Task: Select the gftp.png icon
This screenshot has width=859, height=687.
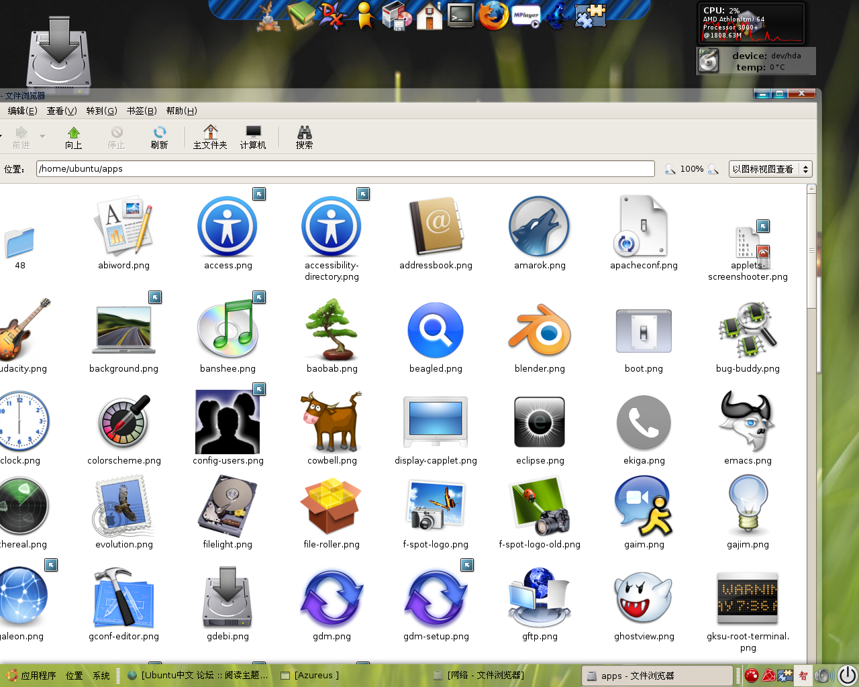Action: coord(540,597)
